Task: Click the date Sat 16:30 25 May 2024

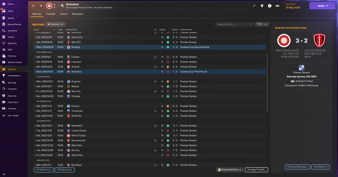Action: click(293, 6)
